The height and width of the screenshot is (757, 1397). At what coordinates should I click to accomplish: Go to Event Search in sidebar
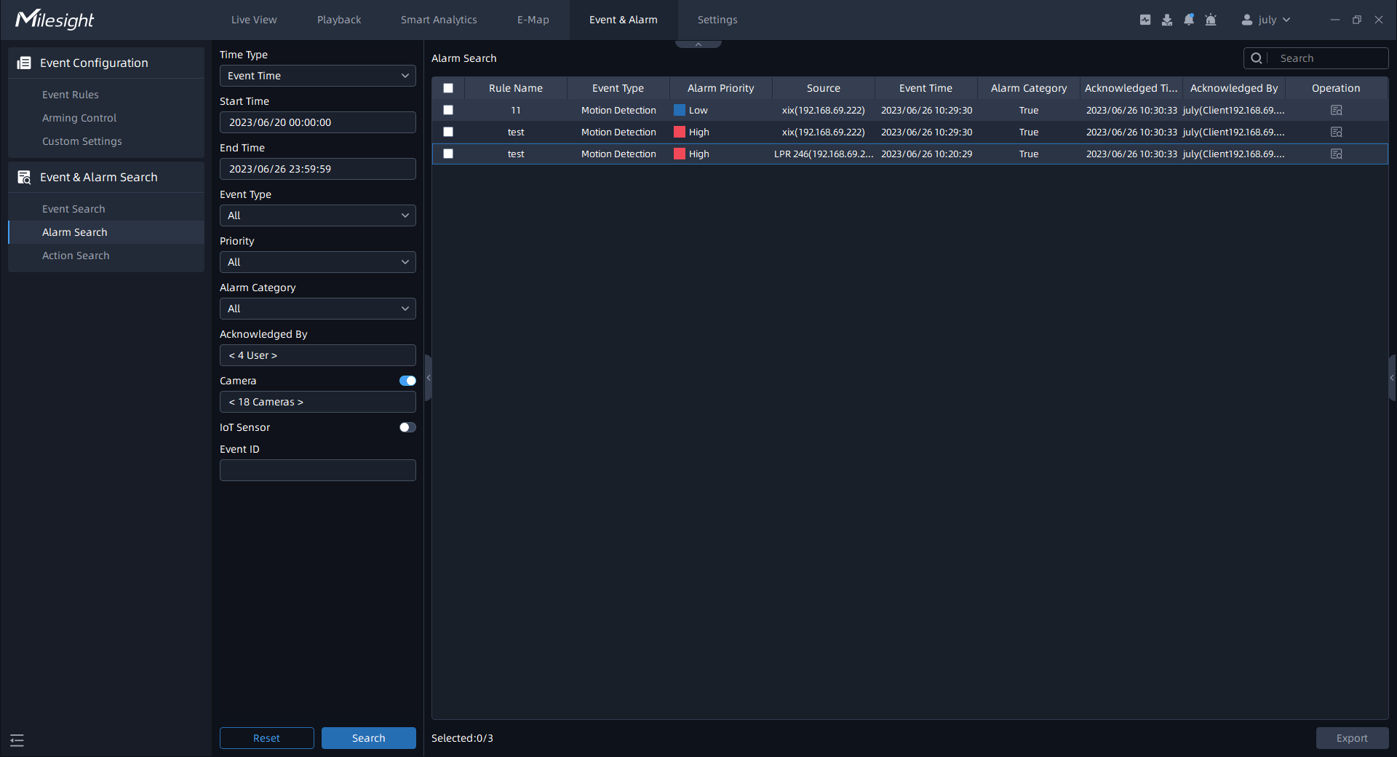coord(73,209)
